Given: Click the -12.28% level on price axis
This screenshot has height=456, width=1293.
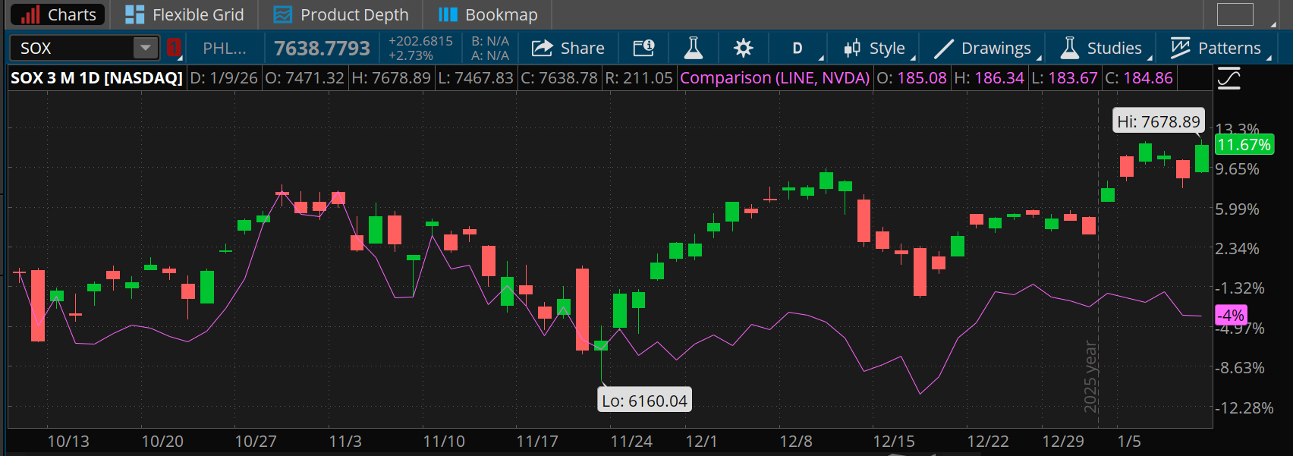Looking at the screenshot, I should point(1244,408).
